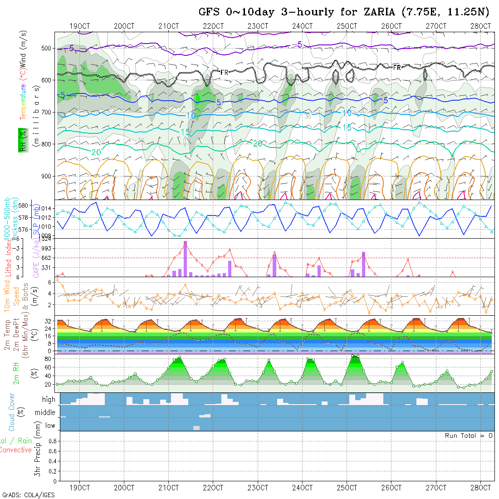This screenshot has height=499, width=499.
Task: Click the 'high' cloud cover row label
Action: point(48,400)
